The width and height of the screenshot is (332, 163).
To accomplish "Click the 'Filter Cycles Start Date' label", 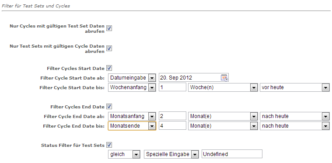I will coord(76,69).
